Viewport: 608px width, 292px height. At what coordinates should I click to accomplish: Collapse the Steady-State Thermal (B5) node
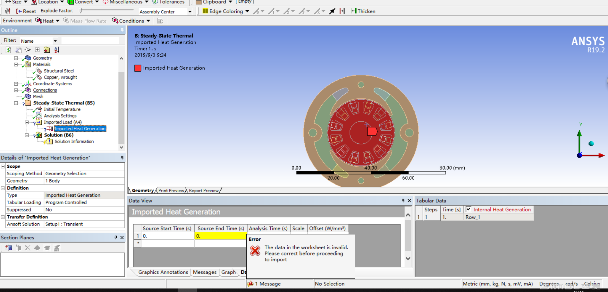[16, 103]
